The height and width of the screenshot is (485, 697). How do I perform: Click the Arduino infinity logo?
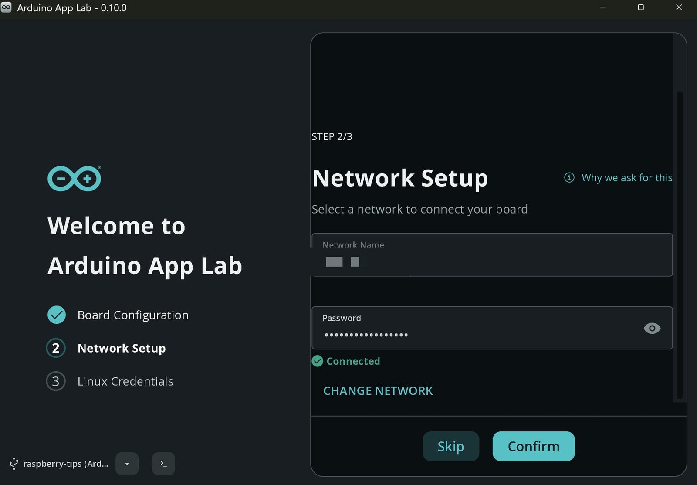[x=74, y=178]
